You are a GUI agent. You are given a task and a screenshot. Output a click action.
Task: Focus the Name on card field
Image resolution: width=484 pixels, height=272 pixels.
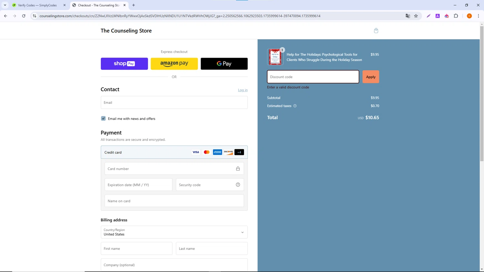[174, 201]
